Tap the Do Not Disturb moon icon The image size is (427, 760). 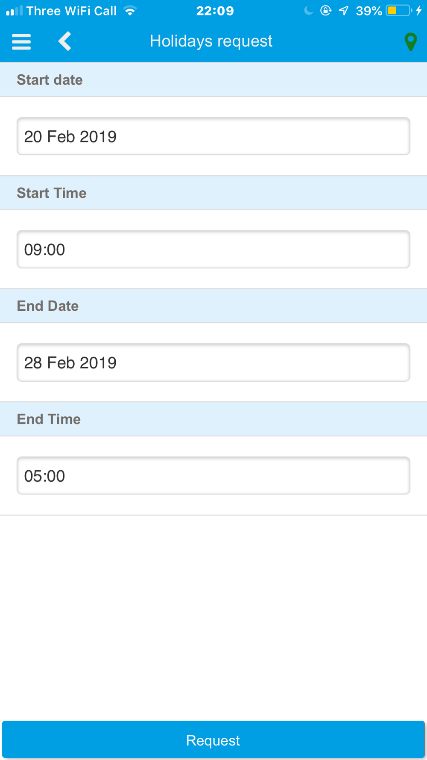tap(308, 11)
